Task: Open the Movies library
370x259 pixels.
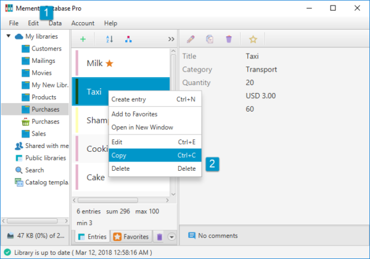Action: click(41, 73)
